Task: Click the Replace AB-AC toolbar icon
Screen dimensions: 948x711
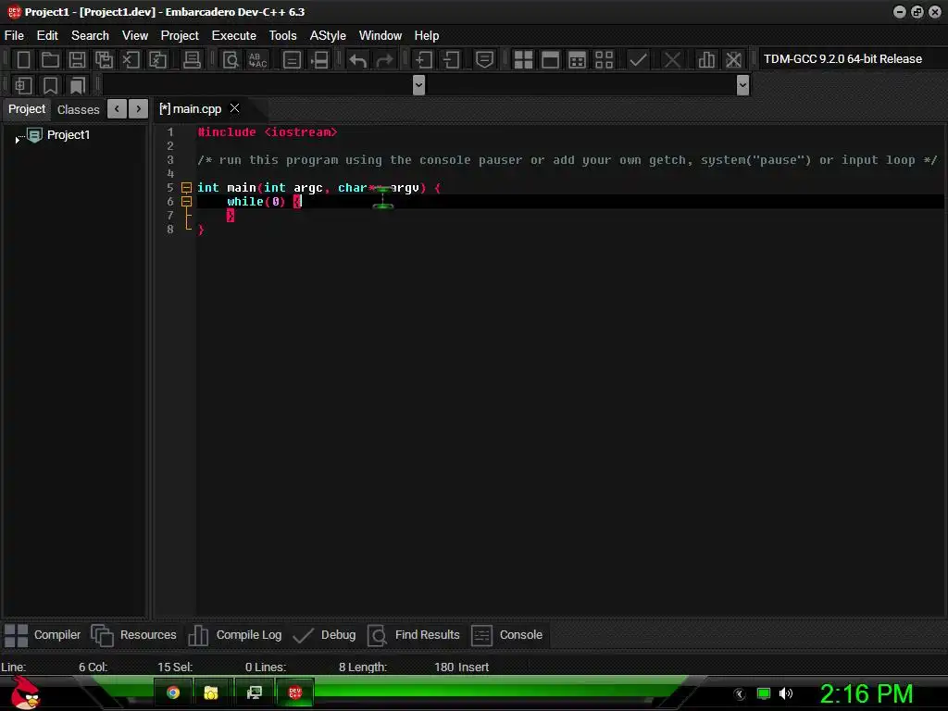Action: click(257, 59)
